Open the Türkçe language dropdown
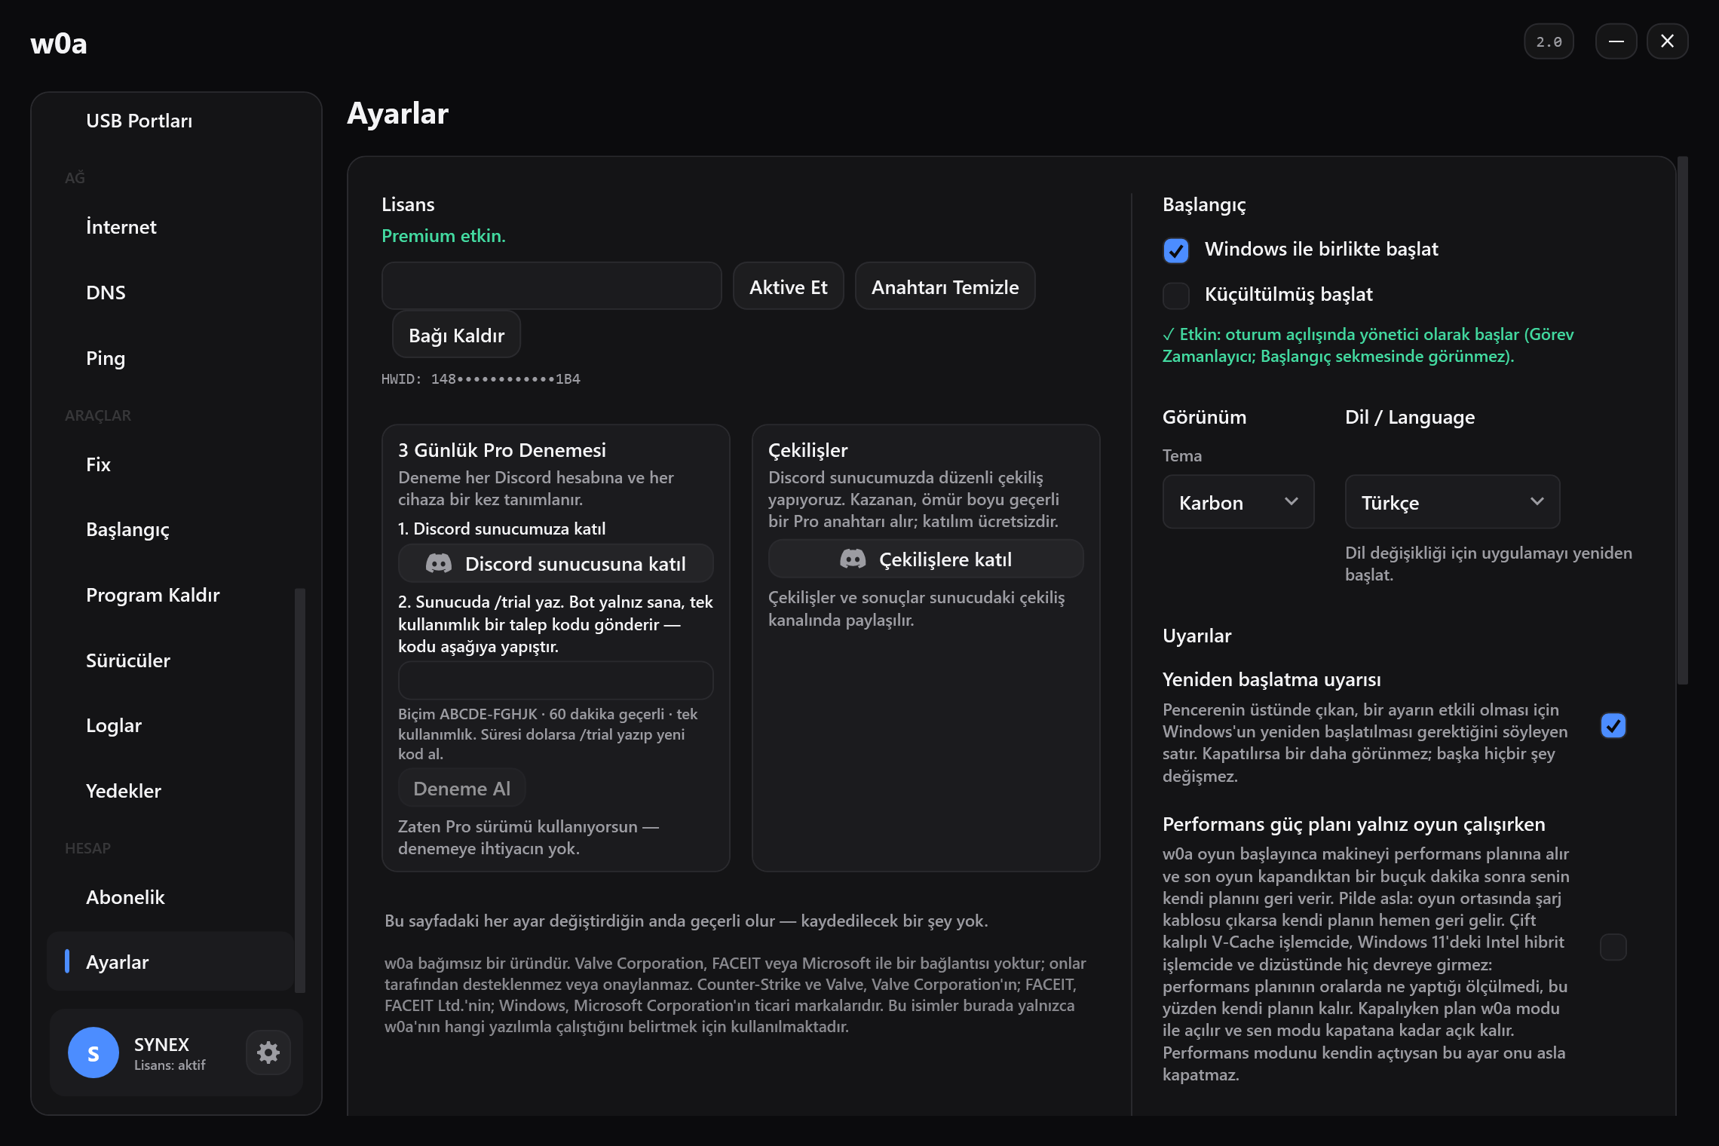The width and height of the screenshot is (1719, 1146). point(1452,502)
